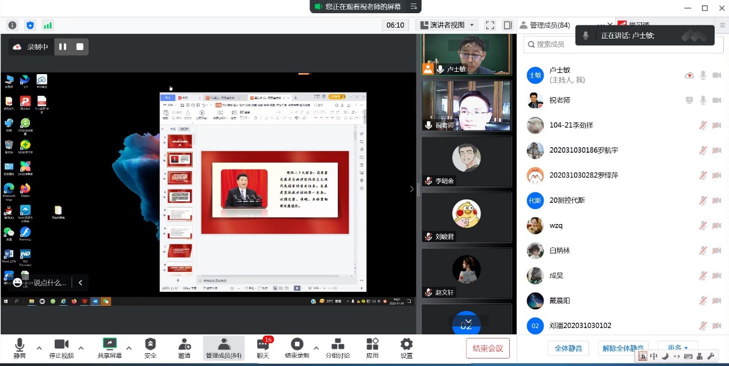The height and width of the screenshot is (366, 729).
Task: Open the 演讲者视图 view dropdown
Action: point(448,25)
